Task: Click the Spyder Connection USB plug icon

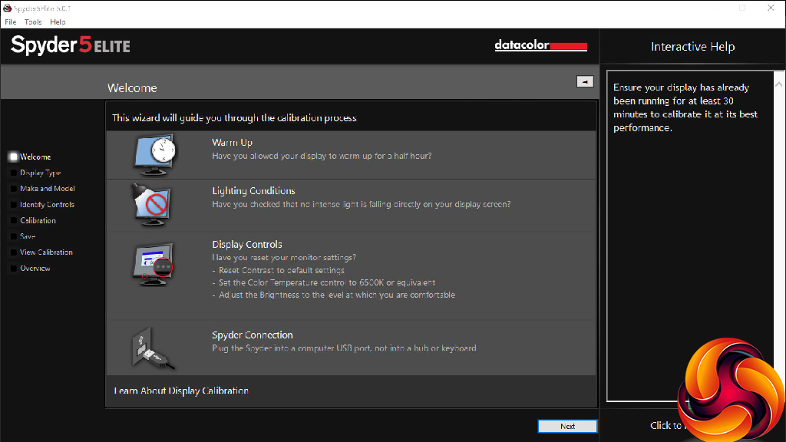Action: click(x=153, y=348)
